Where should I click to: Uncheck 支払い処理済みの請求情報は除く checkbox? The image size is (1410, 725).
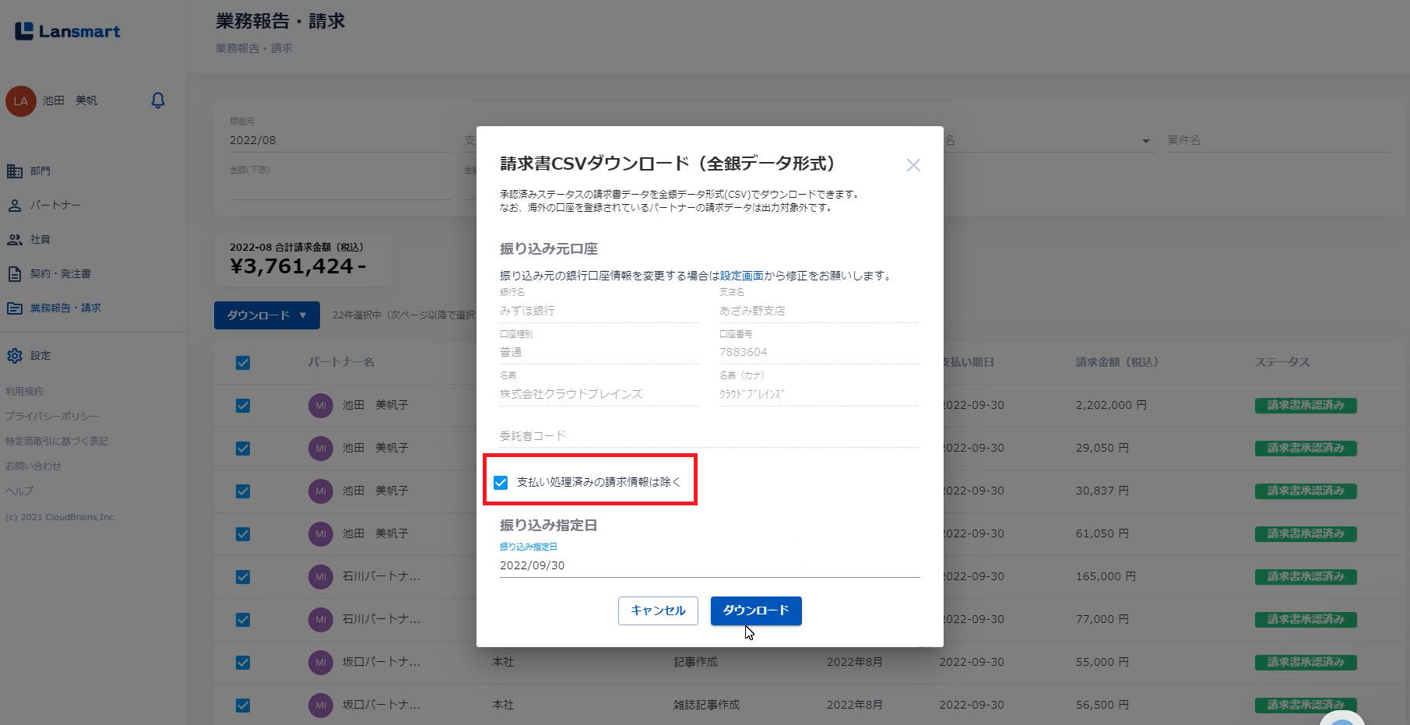click(x=501, y=483)
